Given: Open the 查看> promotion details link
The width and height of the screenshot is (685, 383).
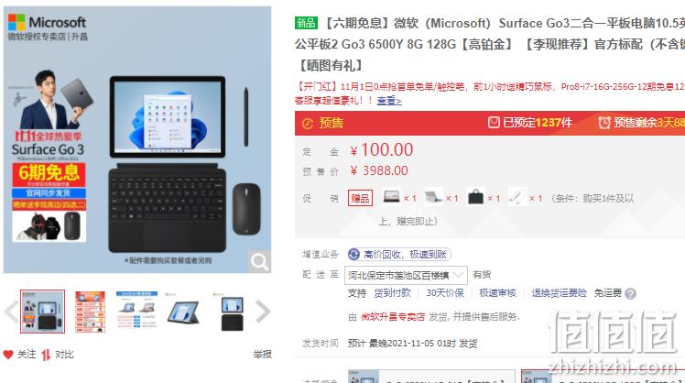Looking at the screenshot, I should pyautogui.click(x=389, y=101).
